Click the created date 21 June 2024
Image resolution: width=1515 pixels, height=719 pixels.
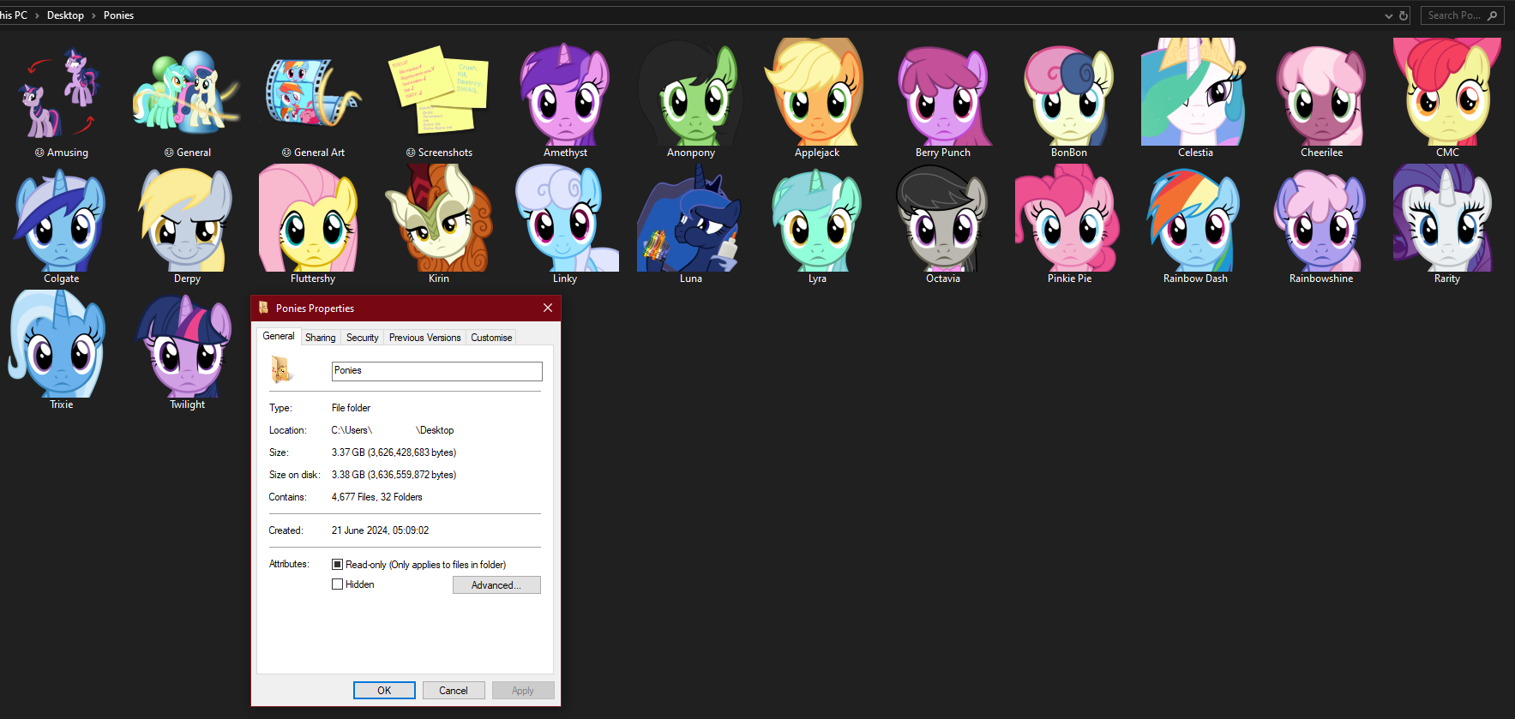380,530
